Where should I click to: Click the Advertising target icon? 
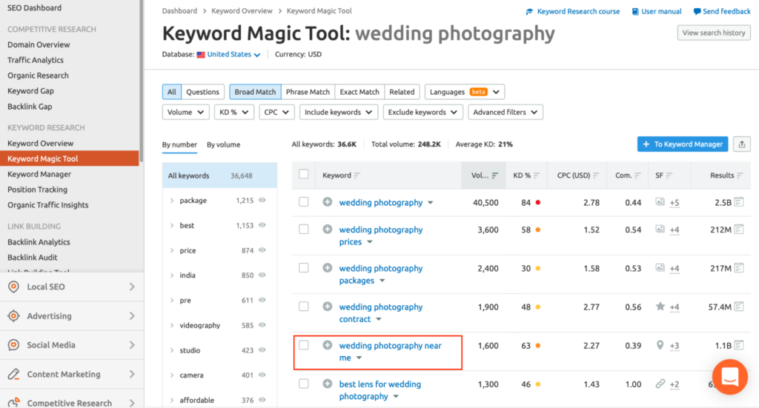click(13, 315)
